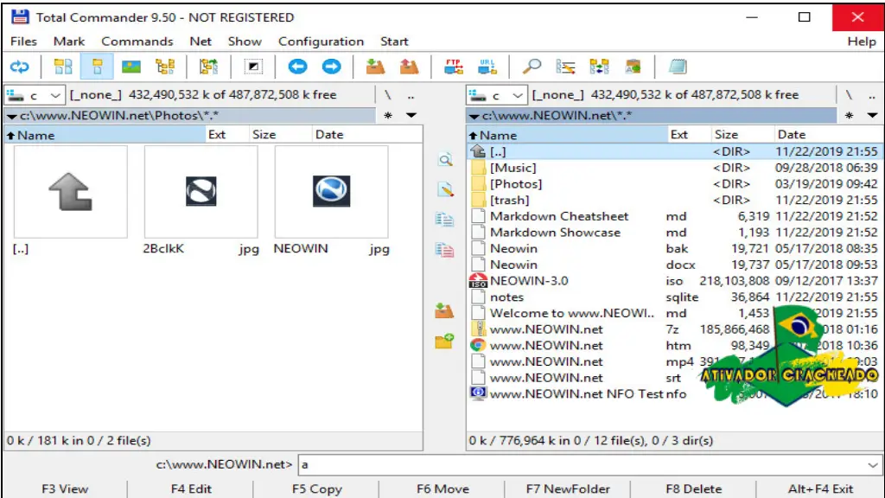Click the F4 Edit button
The width and height of the screenshot is (885, 498).
191,489
